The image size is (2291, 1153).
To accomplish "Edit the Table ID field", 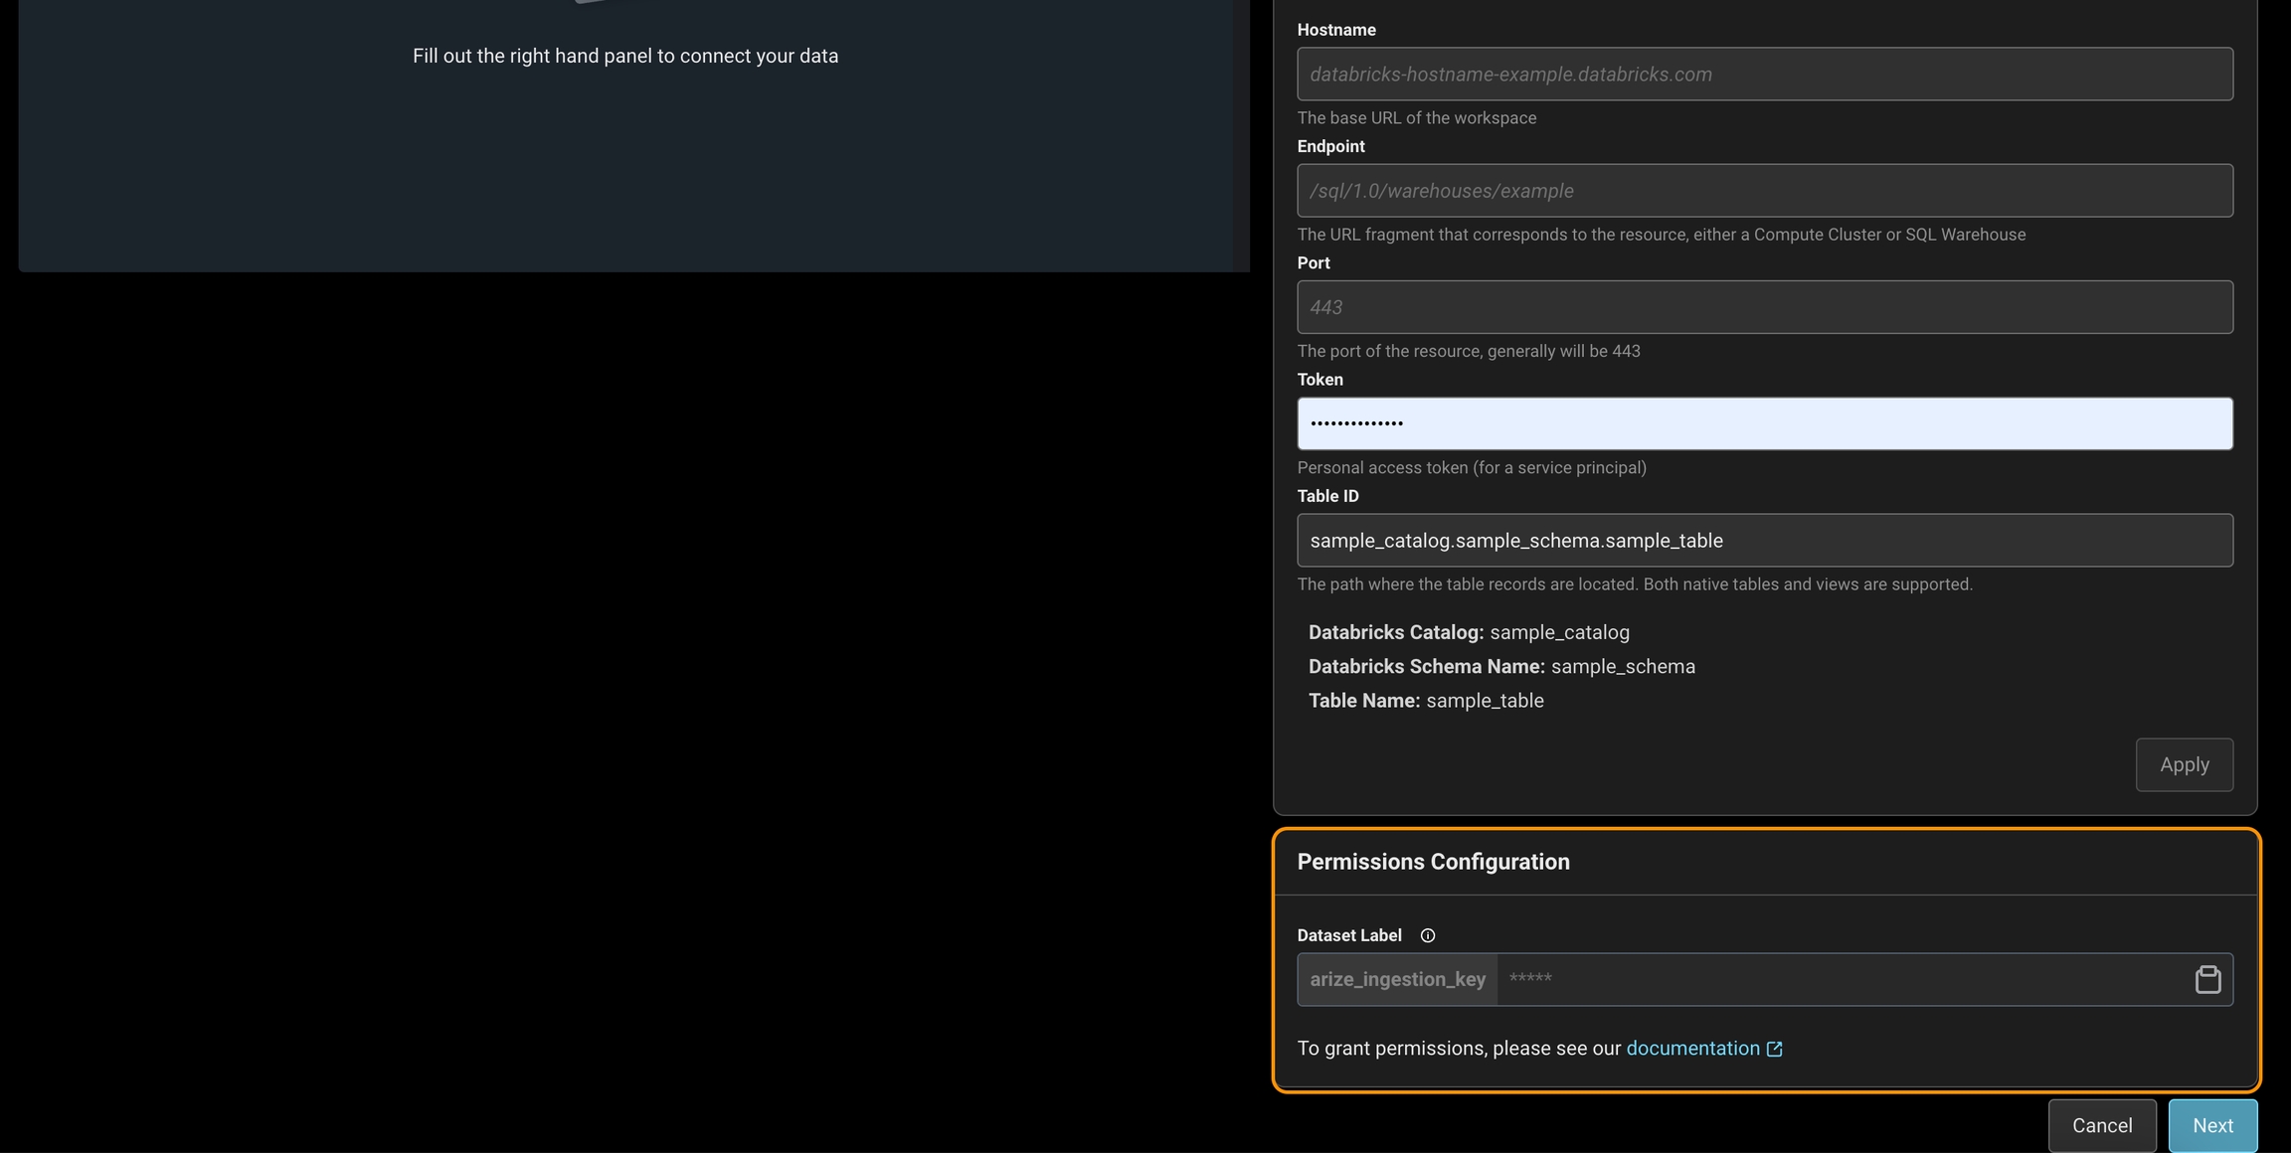I will pos(1764,541).
